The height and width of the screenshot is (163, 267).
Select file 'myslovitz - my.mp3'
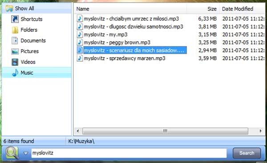click(105, 35)
